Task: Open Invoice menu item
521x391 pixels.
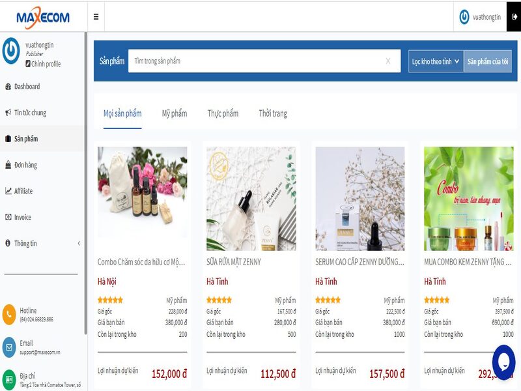Action: pyautogui.click(x=23, y=217)
